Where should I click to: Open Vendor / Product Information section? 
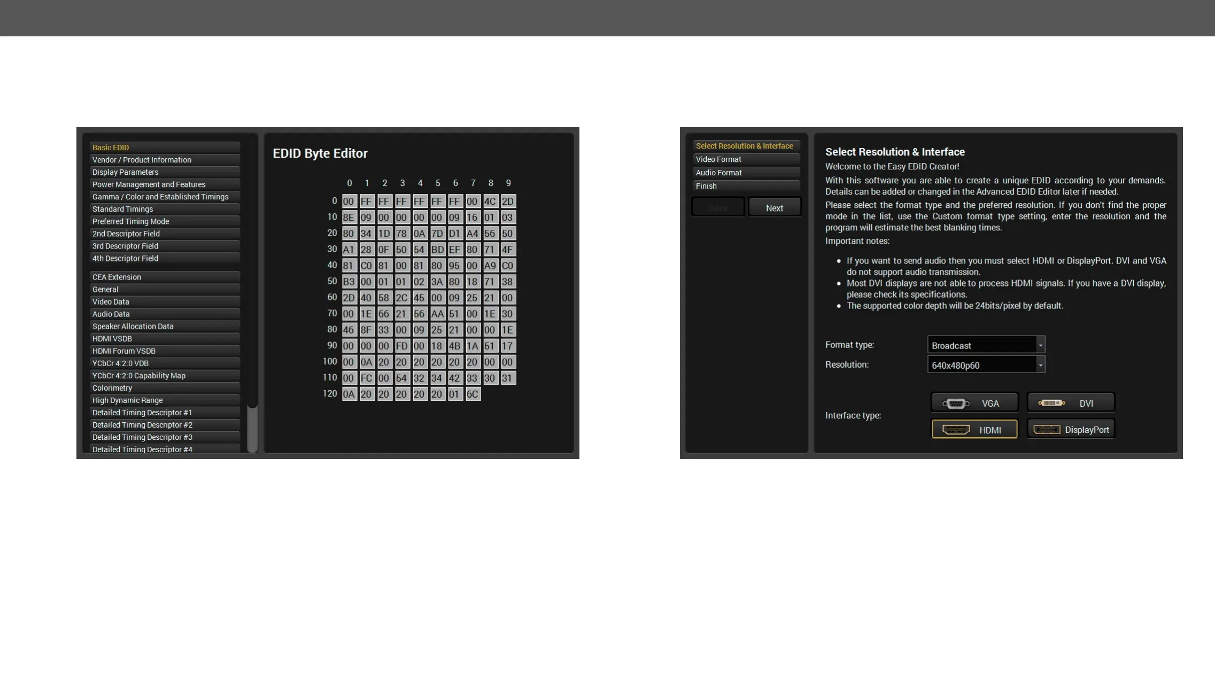pyautogui.click(x=164, y=160)
